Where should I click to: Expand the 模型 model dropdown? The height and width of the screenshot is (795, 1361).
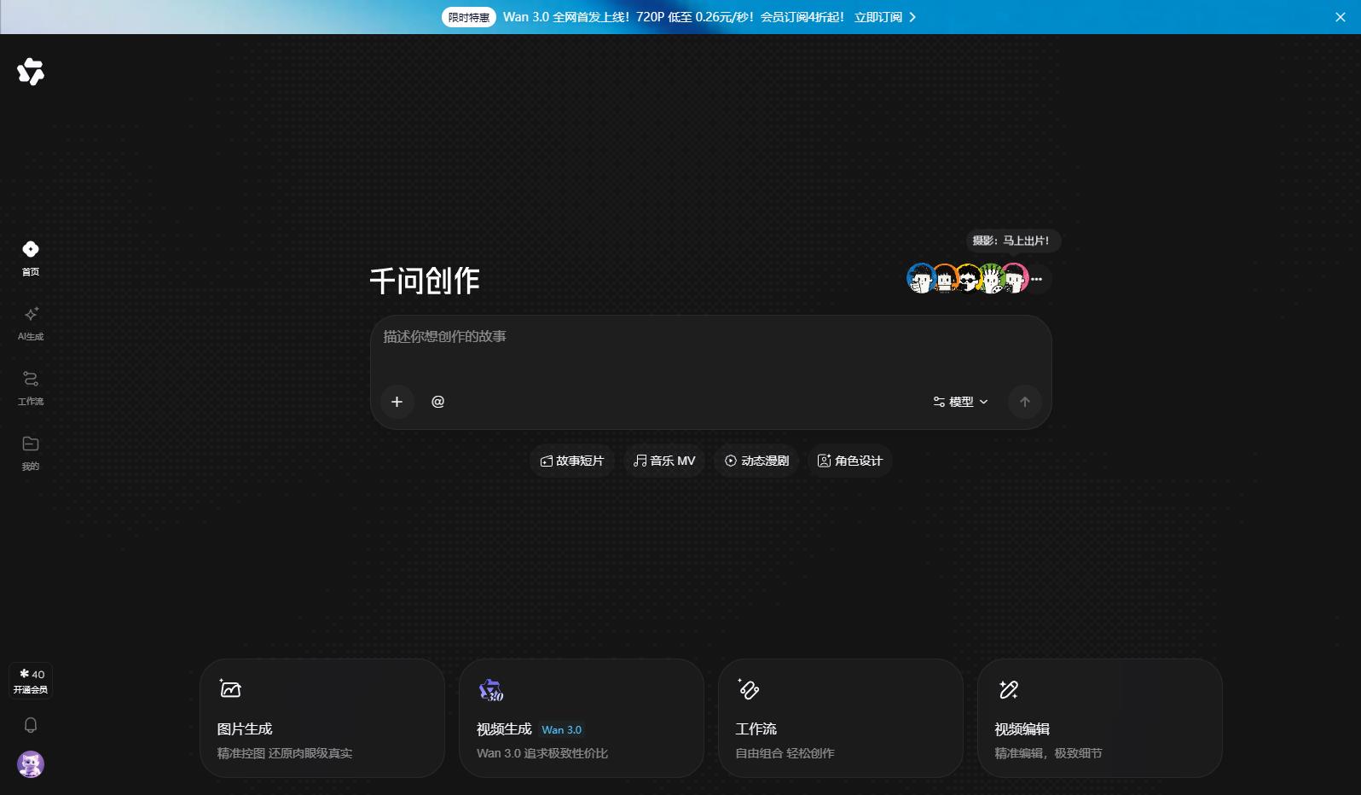tap(960, 402)
